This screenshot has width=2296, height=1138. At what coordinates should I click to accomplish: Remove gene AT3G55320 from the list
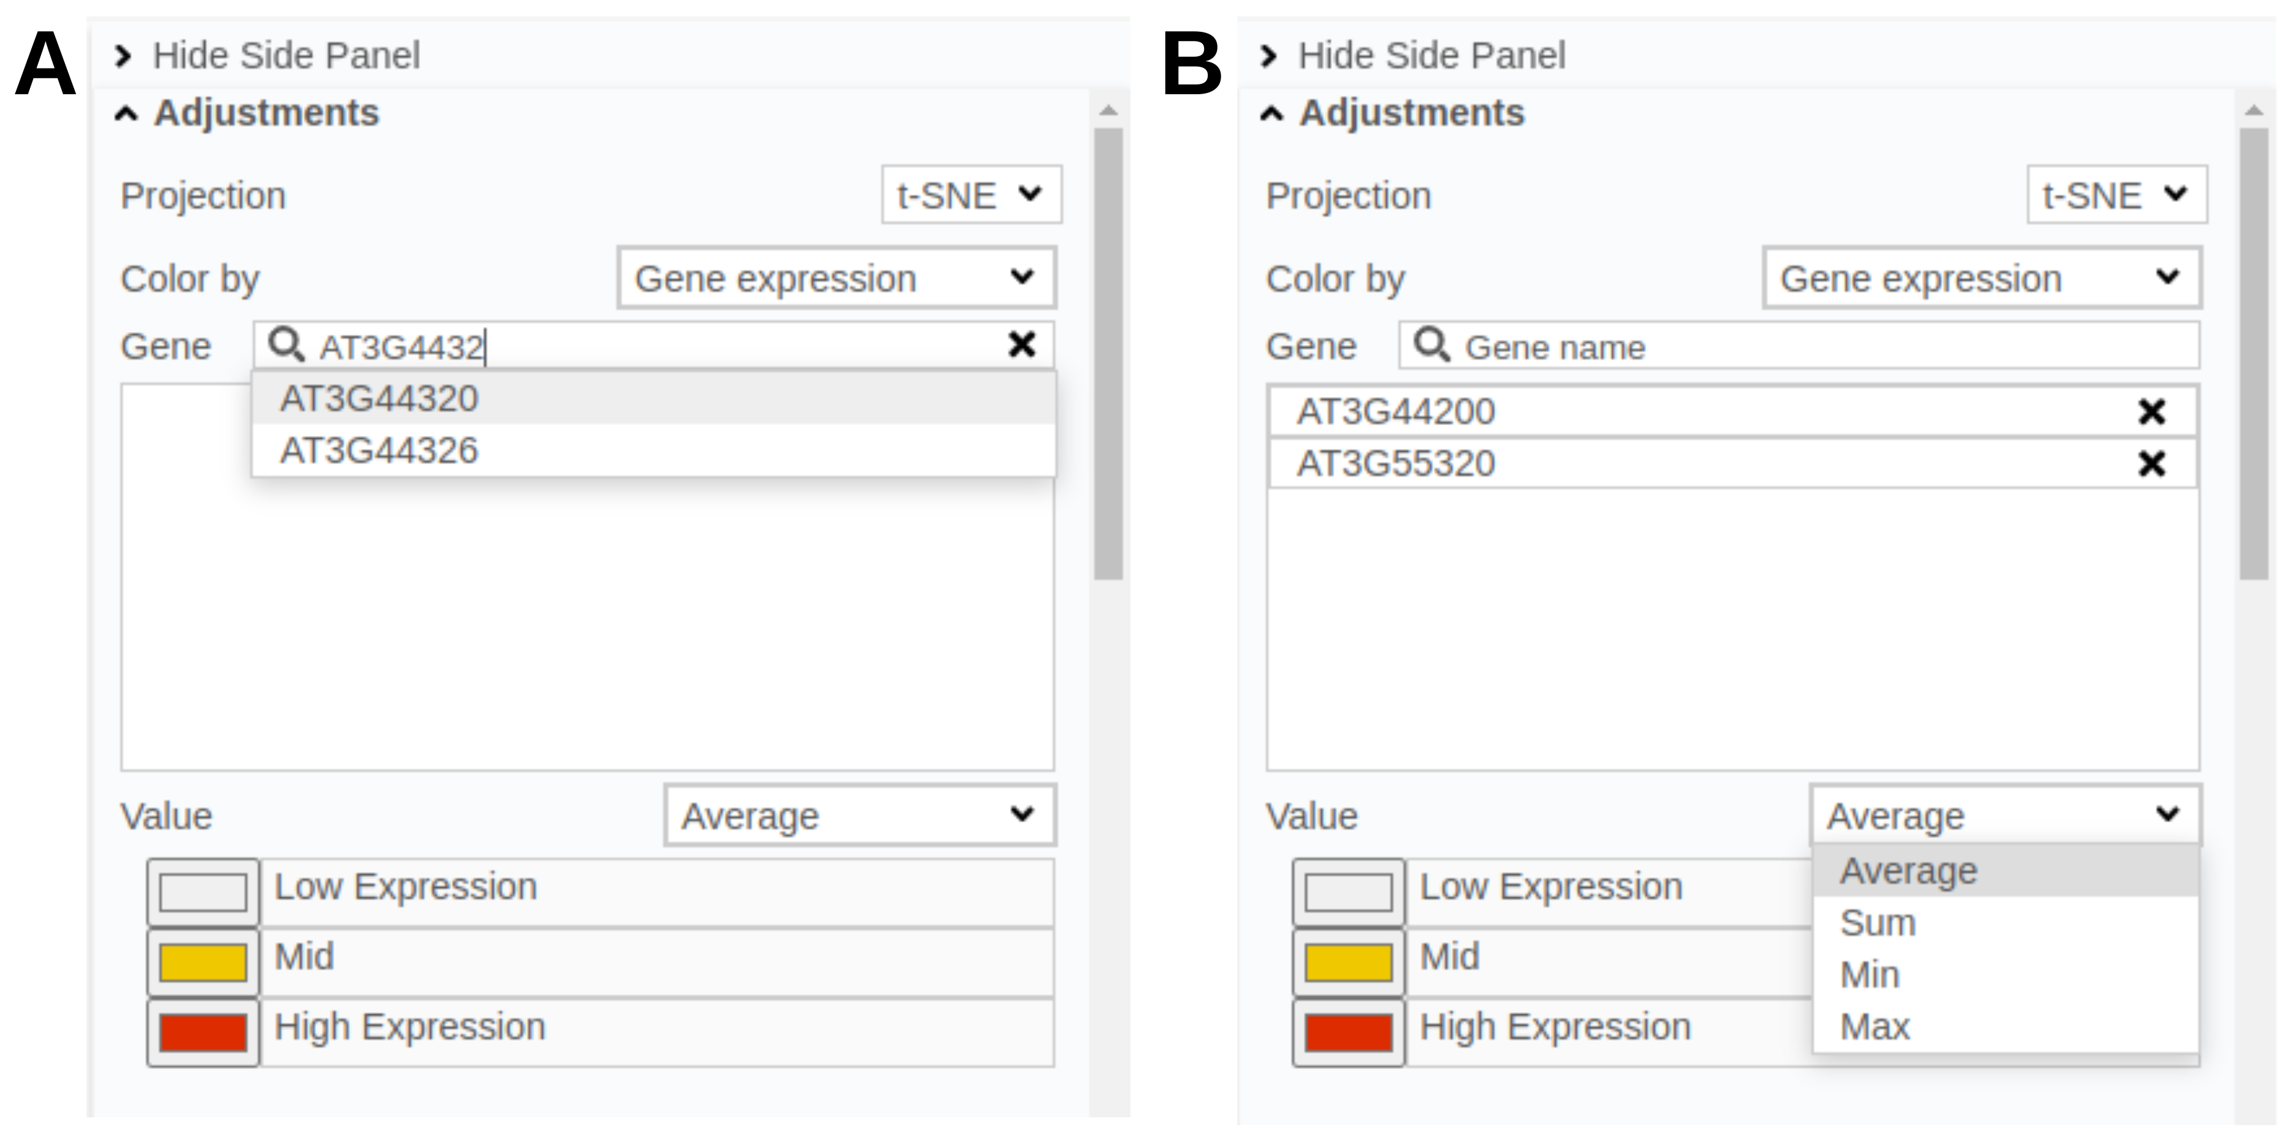pyautogui.click(x=2152, y=463)
